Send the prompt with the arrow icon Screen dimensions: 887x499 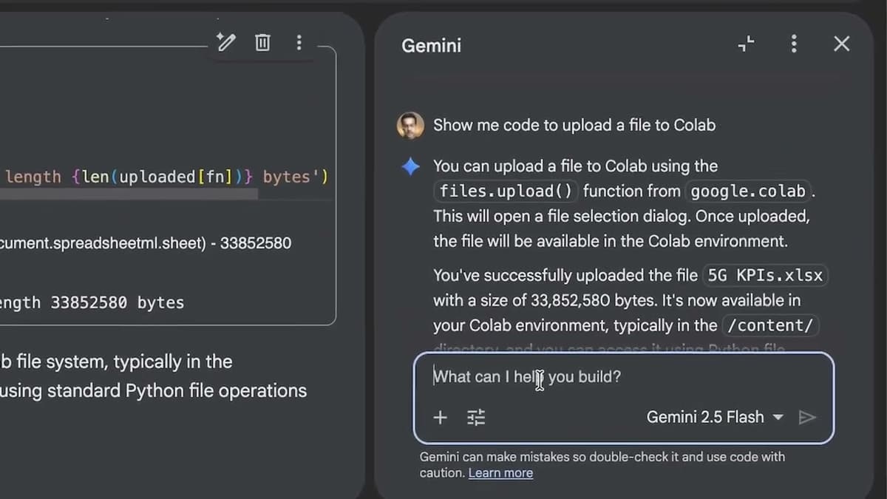(x=807, y=418)
